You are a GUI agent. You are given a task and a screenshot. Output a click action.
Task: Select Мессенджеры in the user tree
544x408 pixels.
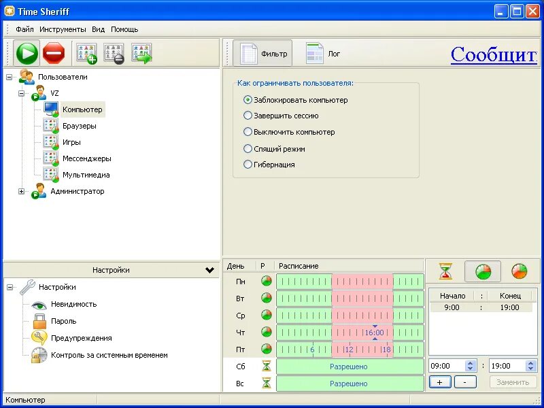click(87, 158)
